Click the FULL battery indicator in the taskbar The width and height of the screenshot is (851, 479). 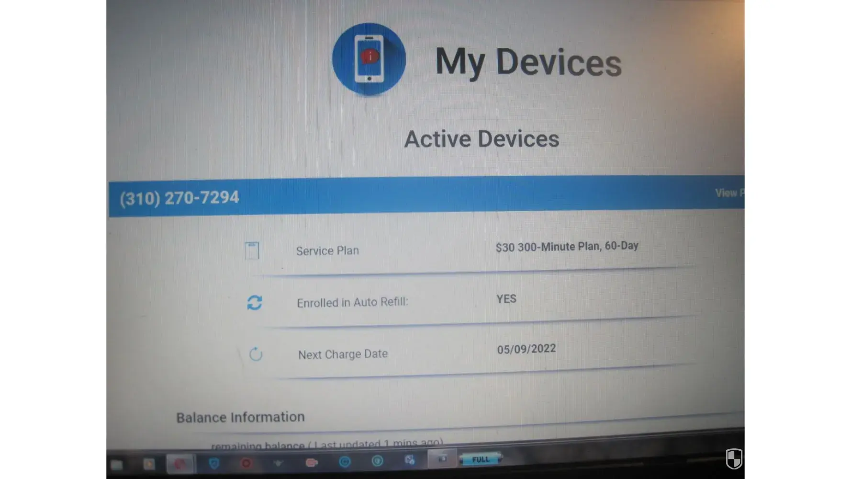click(x=481, y=459)
